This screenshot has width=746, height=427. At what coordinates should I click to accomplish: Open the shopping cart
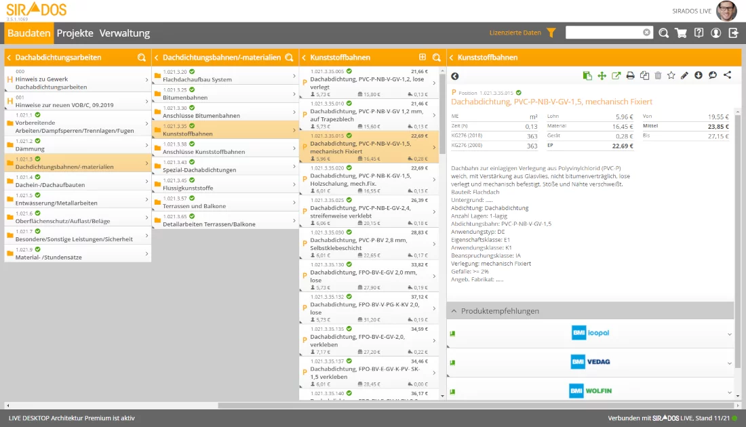tap(681, 33)
